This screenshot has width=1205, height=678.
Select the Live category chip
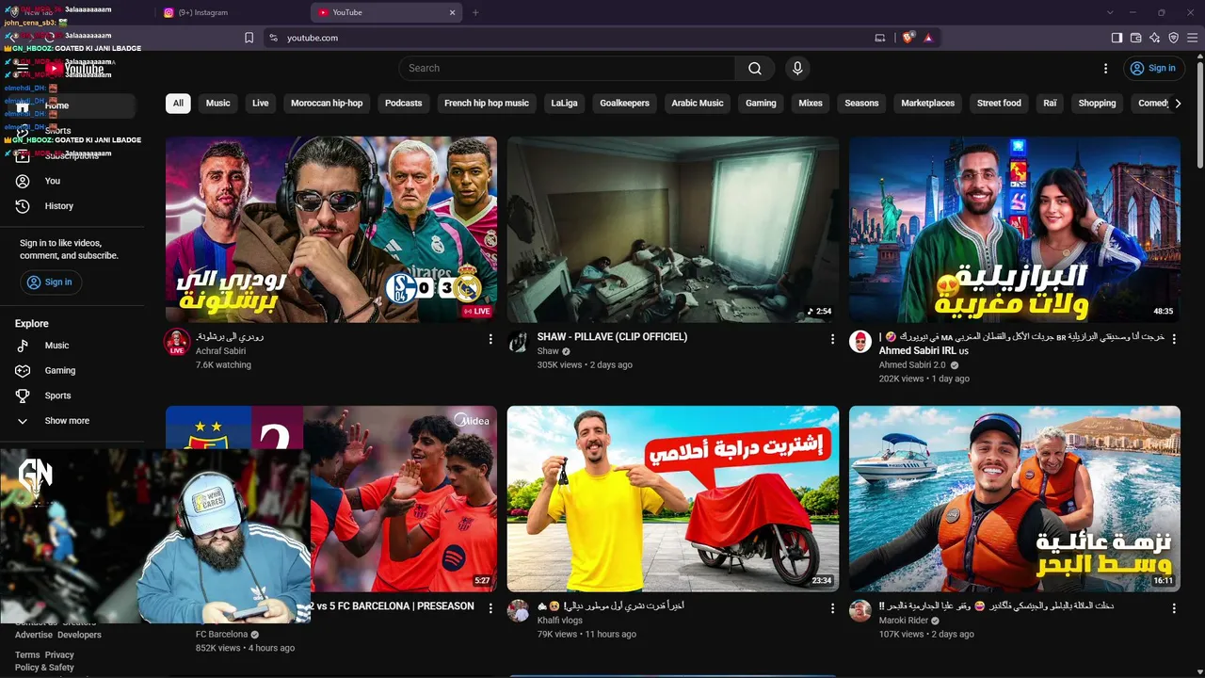261,104
